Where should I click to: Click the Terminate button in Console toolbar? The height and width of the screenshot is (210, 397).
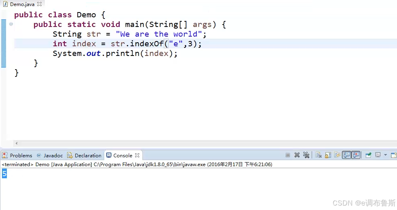[x=288, y=155]
